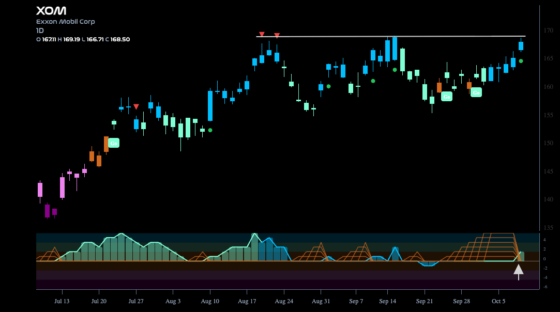Click the 150 price axis label
Viewport: 560px width, 312px height.
click(x=548, y=143)
